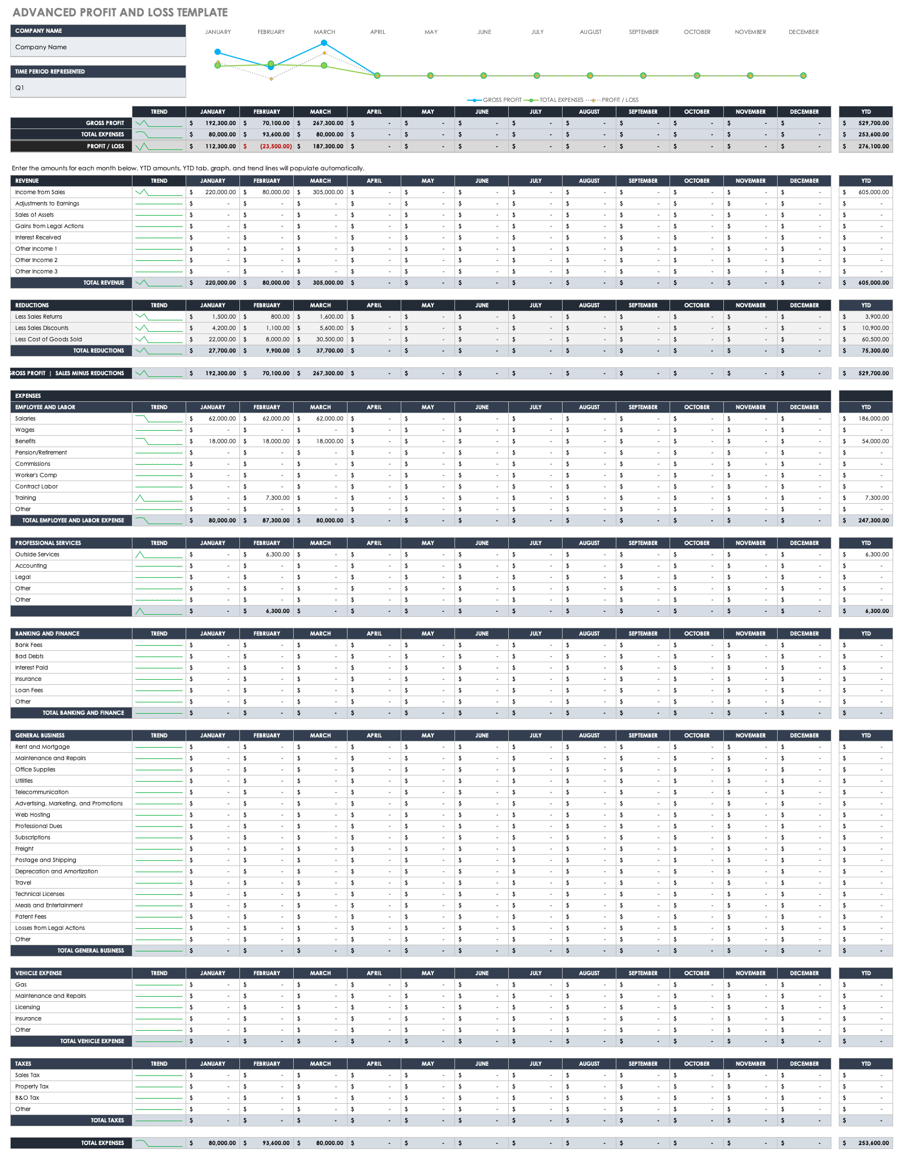905x1162 pixels.
Task: Select TOTAL VEHICLE EXPENSE header
Action: coord(71,1041)
